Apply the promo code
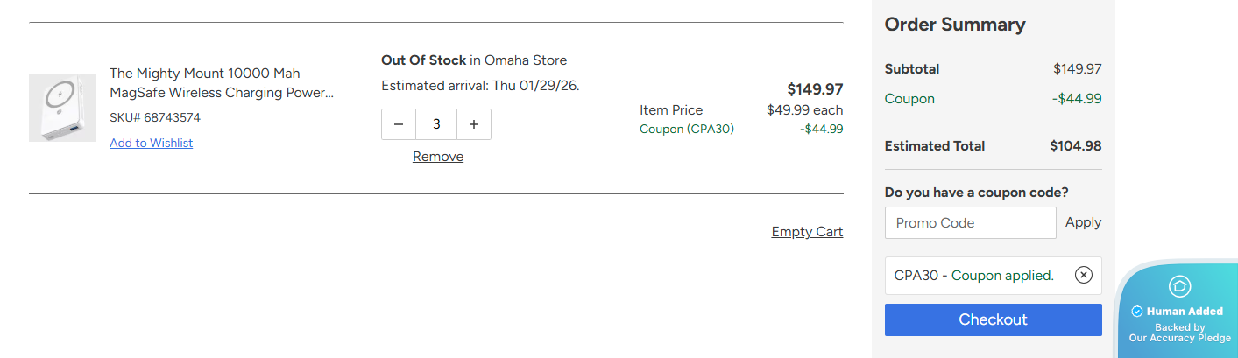Image resolution: width=1238 pixels, height=358 pixels. [1083, 222]
